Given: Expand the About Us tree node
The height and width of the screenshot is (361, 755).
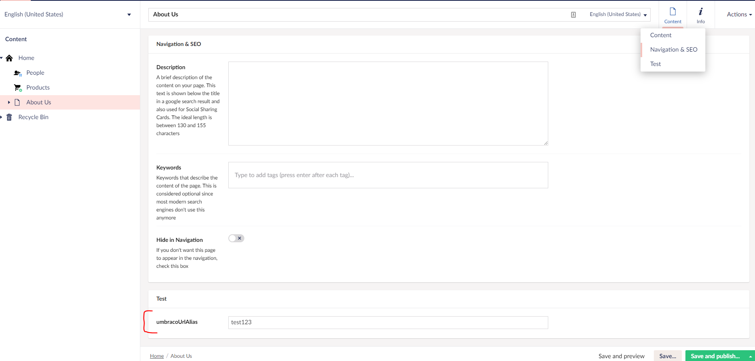Looking at the screenshot, I should coord(9,102).
